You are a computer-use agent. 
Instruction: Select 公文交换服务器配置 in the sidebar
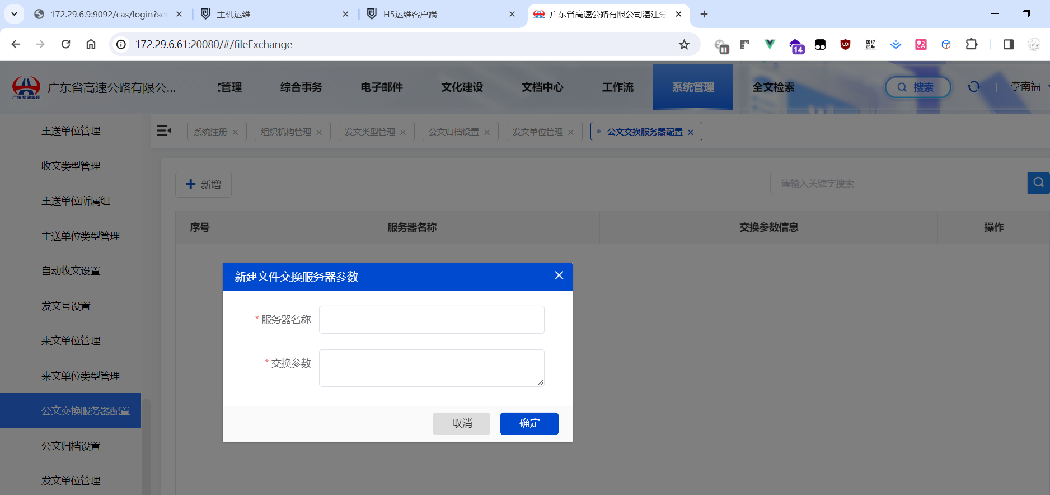pos(71,411)
